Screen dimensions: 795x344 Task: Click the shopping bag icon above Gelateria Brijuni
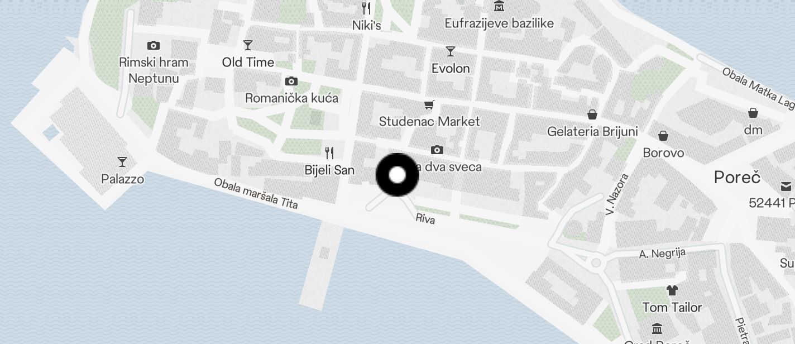point(592,114)
